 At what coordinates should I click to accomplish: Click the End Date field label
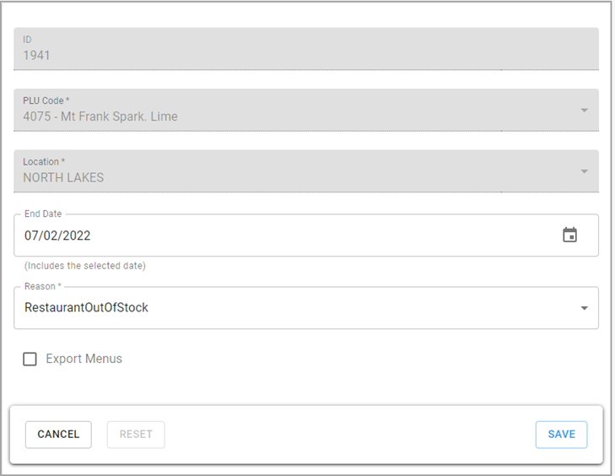point(43,214)
